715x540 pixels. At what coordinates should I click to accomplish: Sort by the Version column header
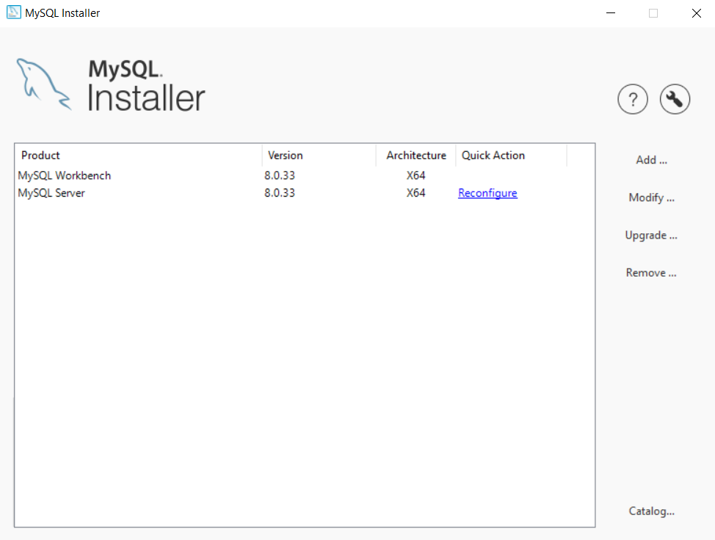click(x=284, y=155)
